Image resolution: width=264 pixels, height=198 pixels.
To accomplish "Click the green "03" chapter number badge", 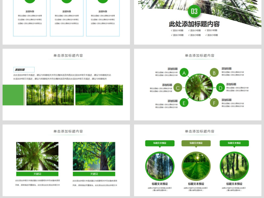I will click(193, 11).
